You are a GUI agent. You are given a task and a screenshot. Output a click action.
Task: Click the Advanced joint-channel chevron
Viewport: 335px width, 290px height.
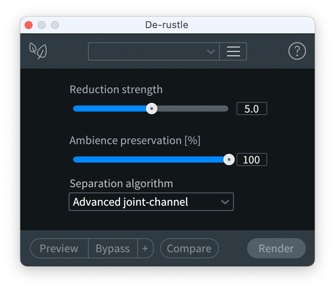coord(225,202)
